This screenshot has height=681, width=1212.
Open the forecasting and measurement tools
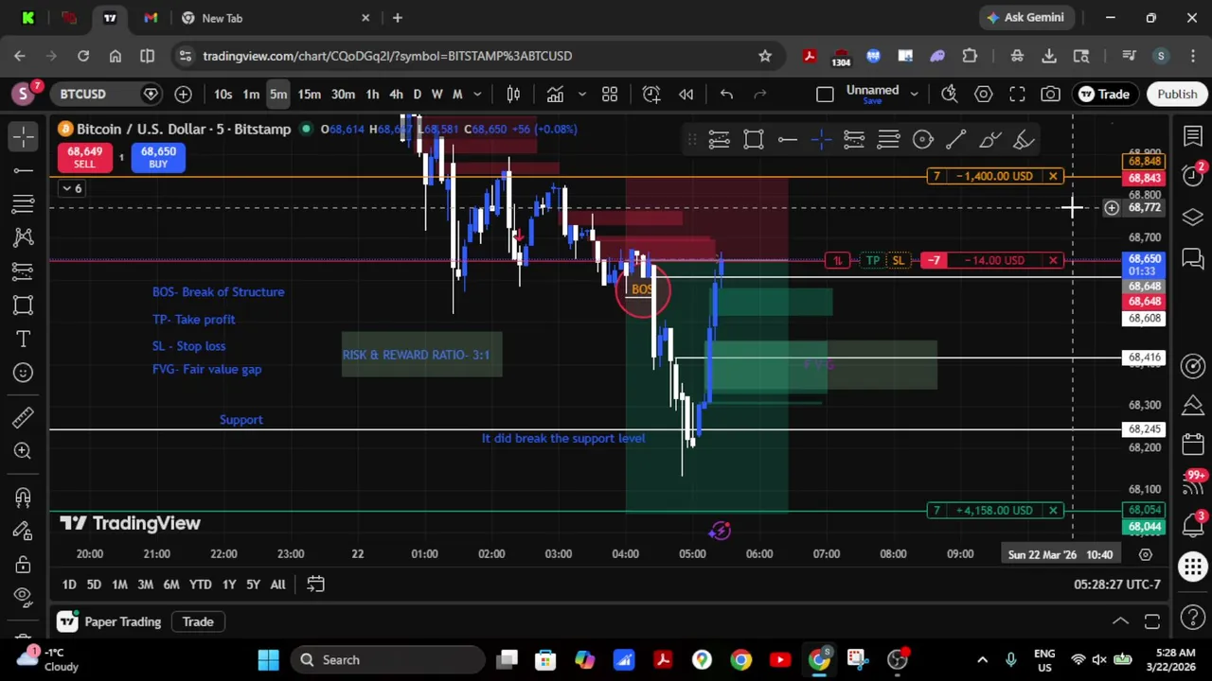click(x=24, y=271)
